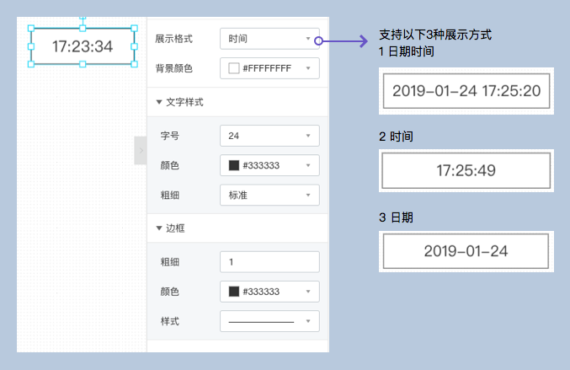
Task: Click the top-left resize handle of the time widget
Action: [31, 28]
